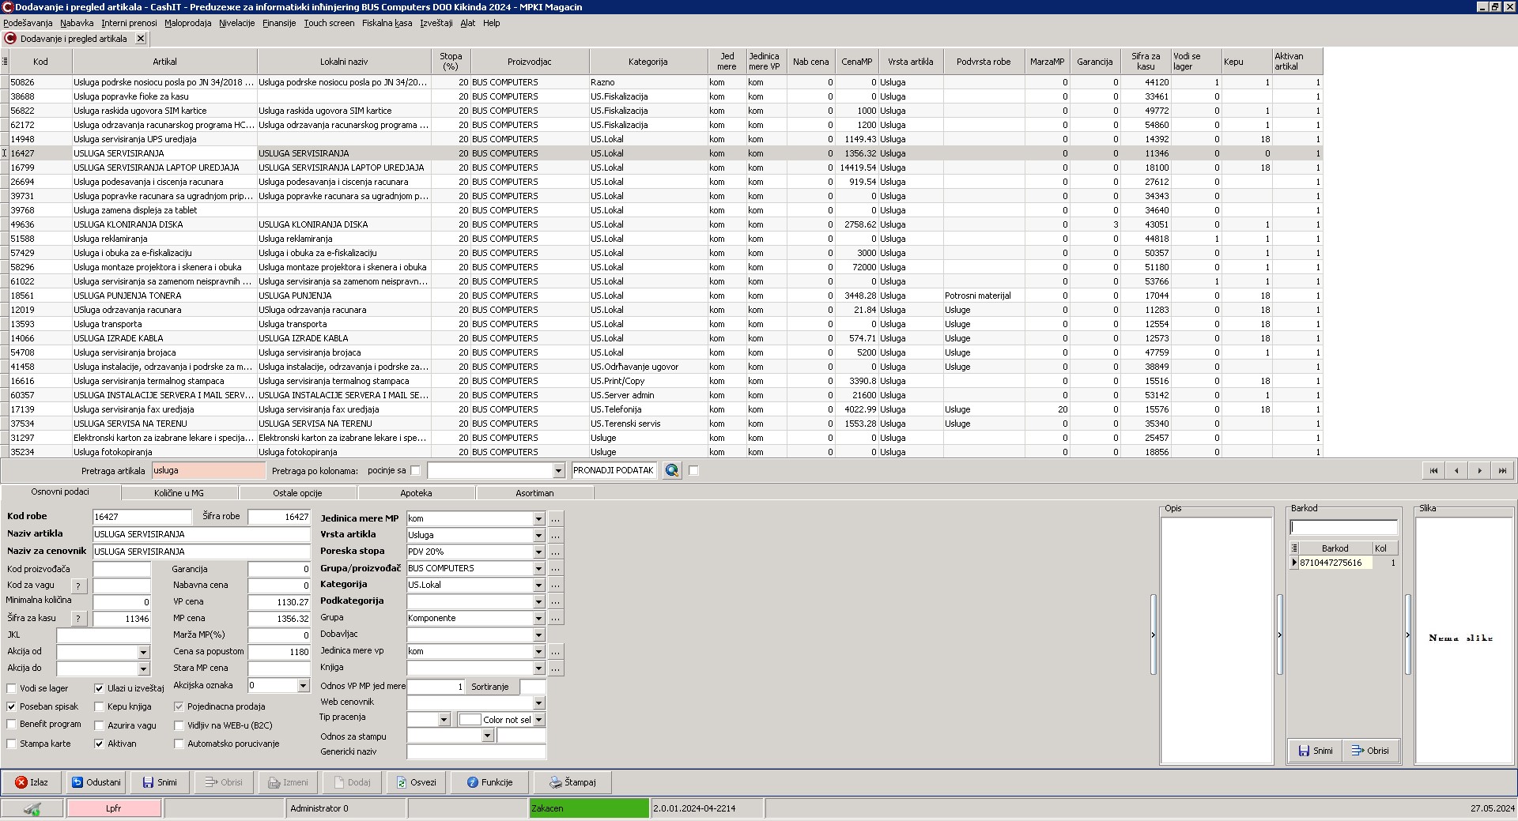Click the Izlaz exit button
Viewport: 1518px width, 821px height.
pos(32,782)
